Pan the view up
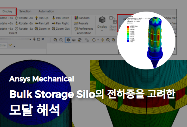The image size is (187, 127). click(42, 18)
